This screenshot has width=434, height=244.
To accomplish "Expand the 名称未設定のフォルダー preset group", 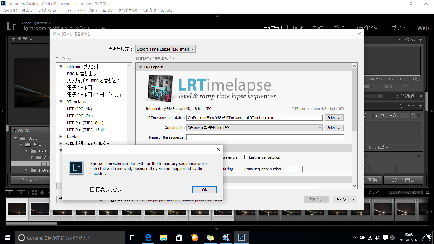I will tap(61, 144).
